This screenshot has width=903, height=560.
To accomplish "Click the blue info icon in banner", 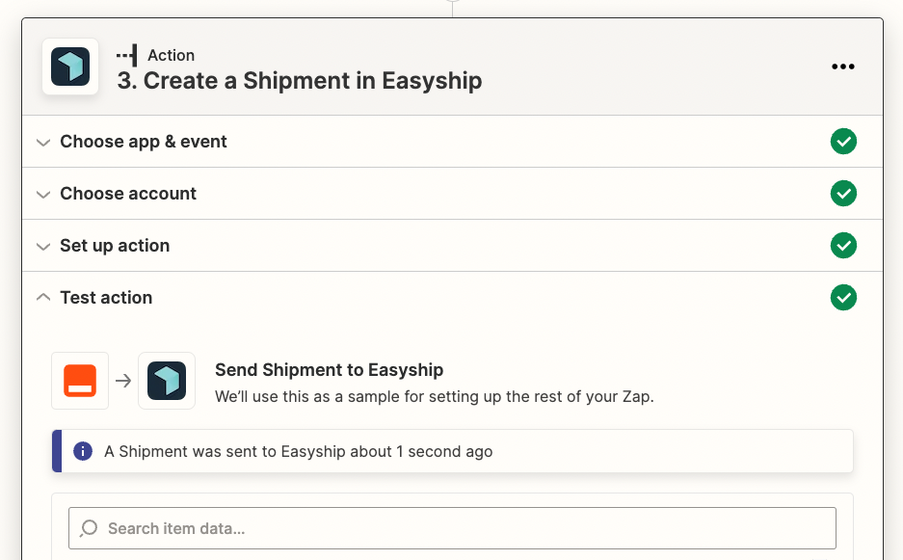I will pyautogui.click(x=83, y=451).
